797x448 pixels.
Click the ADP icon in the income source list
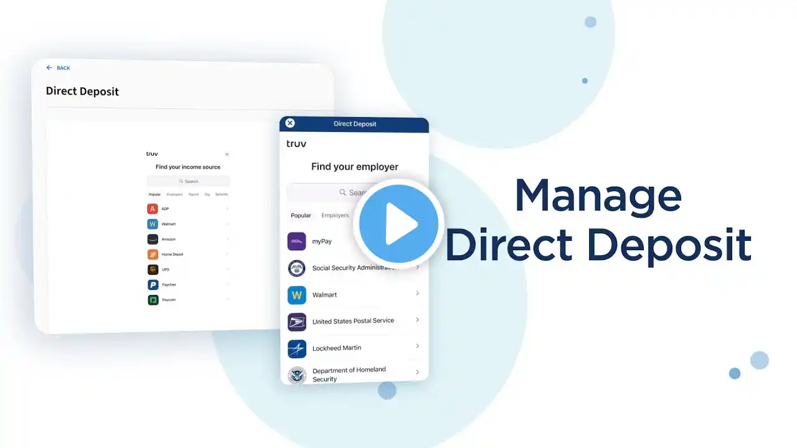153,209
